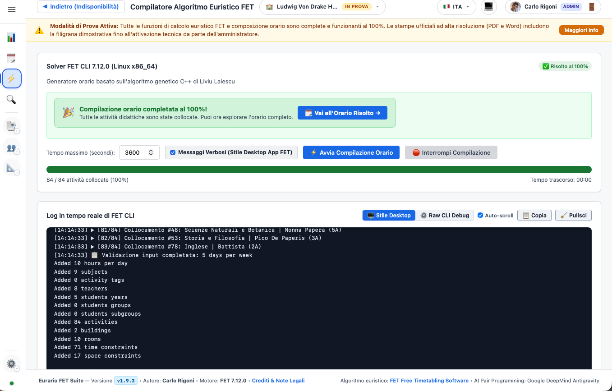Click Vai all'Orario Risolto button

342,113
